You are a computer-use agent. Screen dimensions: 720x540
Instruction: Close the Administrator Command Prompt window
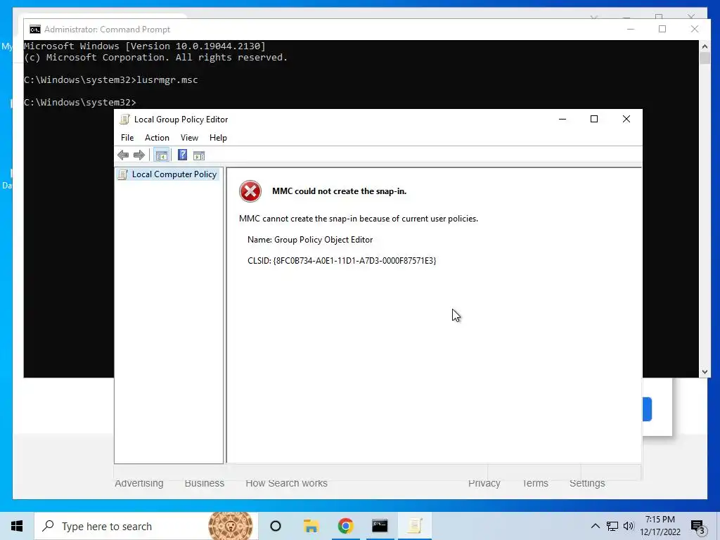(695, 29)
